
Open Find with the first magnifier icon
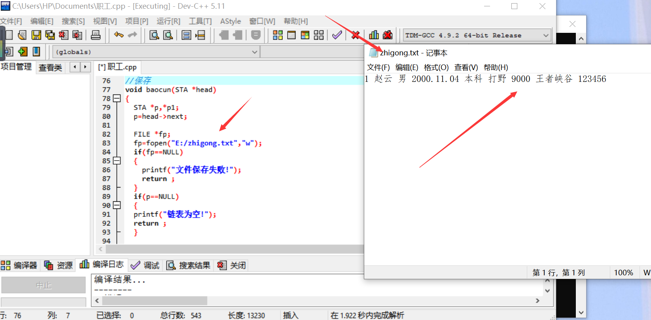coord(154,35)
